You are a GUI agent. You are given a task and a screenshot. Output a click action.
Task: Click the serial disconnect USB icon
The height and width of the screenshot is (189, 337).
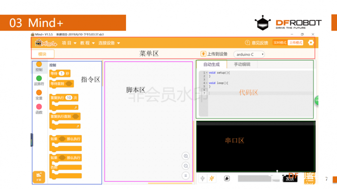pos(212,178)
